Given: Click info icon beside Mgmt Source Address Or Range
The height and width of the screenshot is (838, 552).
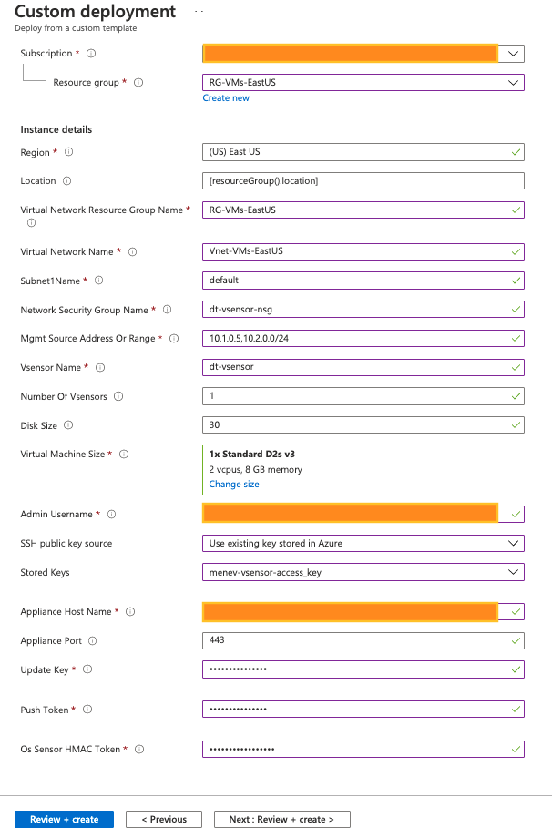Looking at the screenshot, I should (174, 338).
